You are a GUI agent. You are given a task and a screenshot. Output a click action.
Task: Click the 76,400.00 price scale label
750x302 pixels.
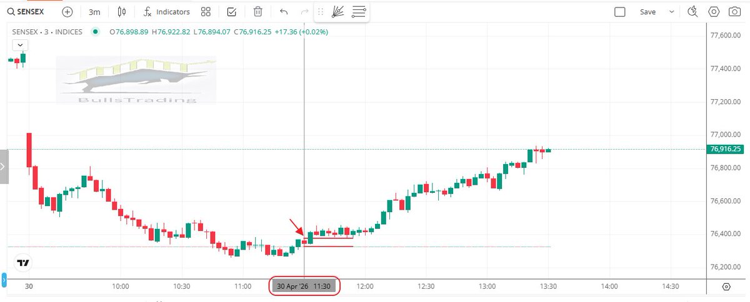pos(726,234)
